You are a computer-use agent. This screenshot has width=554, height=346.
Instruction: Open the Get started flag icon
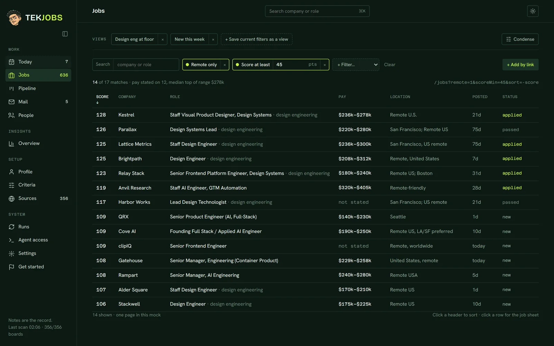pyautogui.click(x=11, y=267)
